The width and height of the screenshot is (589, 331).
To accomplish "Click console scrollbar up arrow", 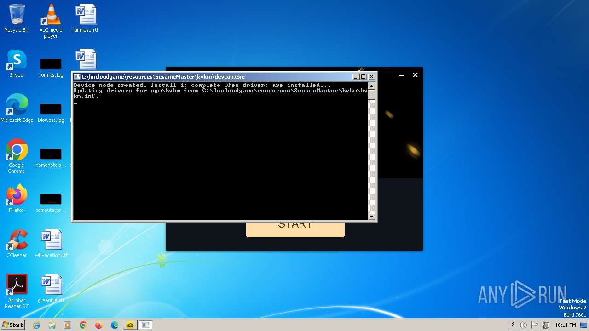I will 372,86.
